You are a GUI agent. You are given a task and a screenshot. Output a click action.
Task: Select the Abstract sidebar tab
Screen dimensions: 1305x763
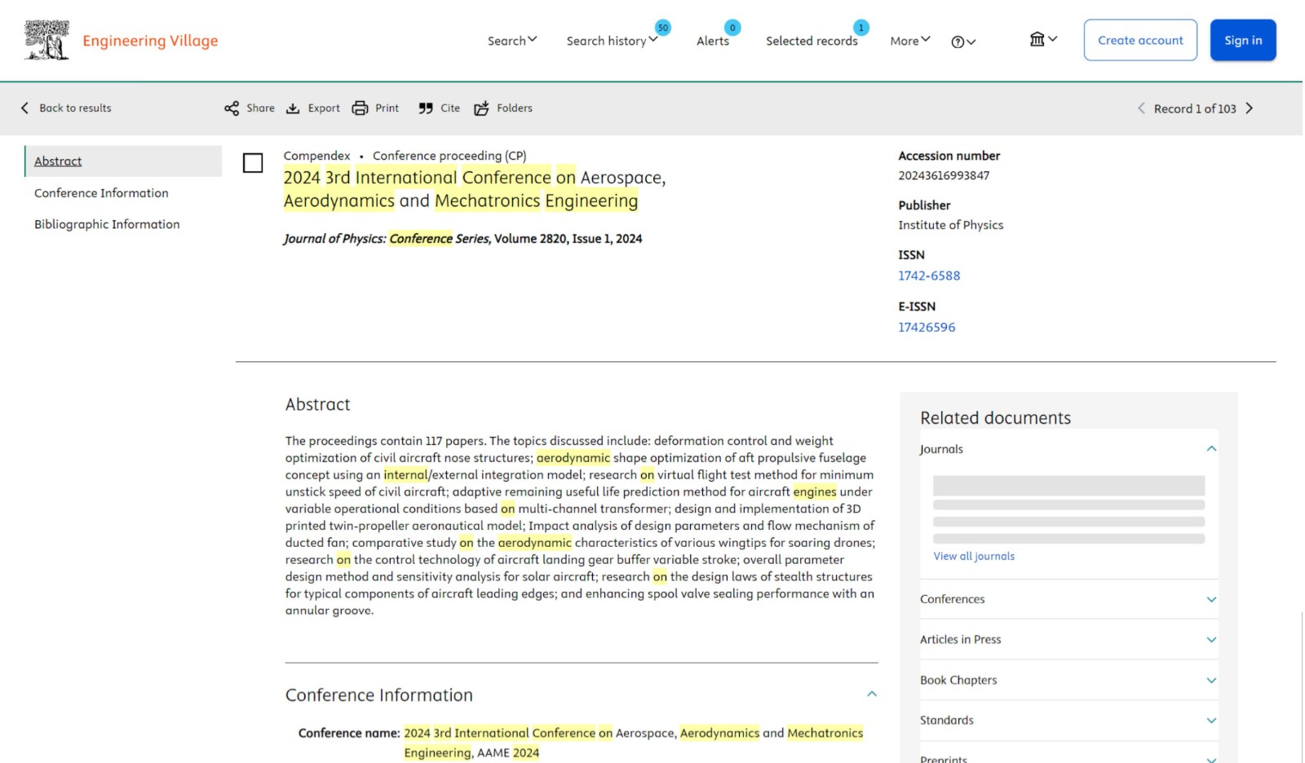pos(123,161)
